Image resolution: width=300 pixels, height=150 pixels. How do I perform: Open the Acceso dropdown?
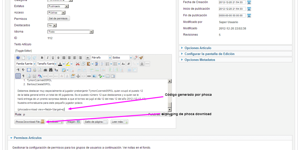(56, 12)
